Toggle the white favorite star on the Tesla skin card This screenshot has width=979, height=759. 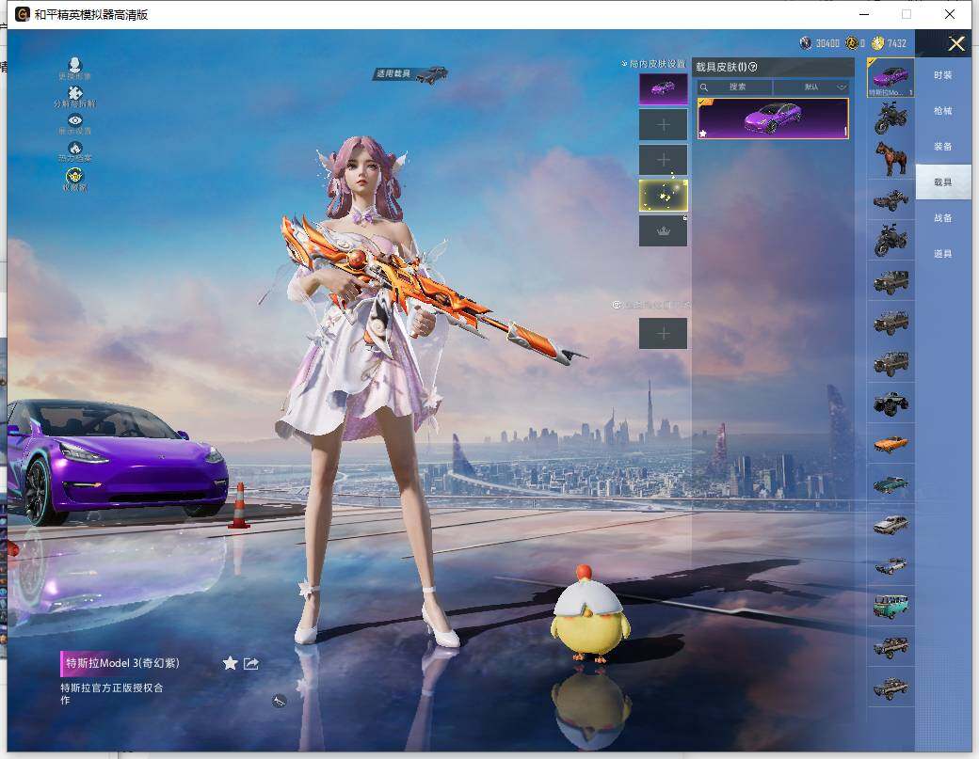click(703, 133)
